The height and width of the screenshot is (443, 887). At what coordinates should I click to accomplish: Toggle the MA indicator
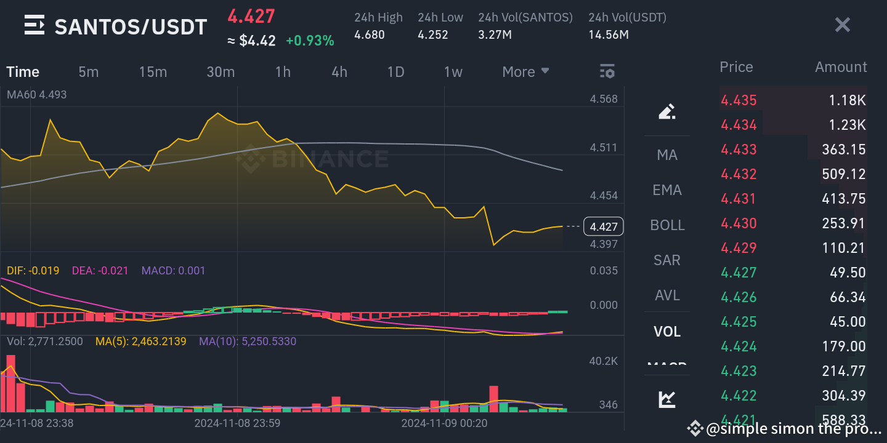[667, 155]
